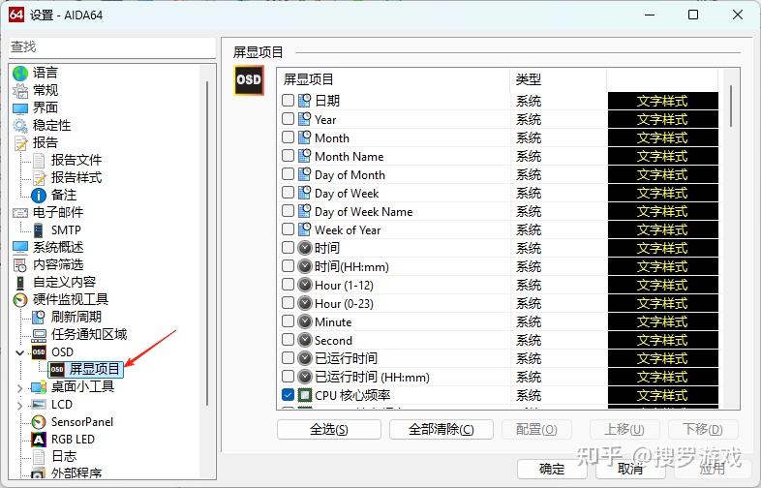Select 外部程序 in the settings tree

76,473
